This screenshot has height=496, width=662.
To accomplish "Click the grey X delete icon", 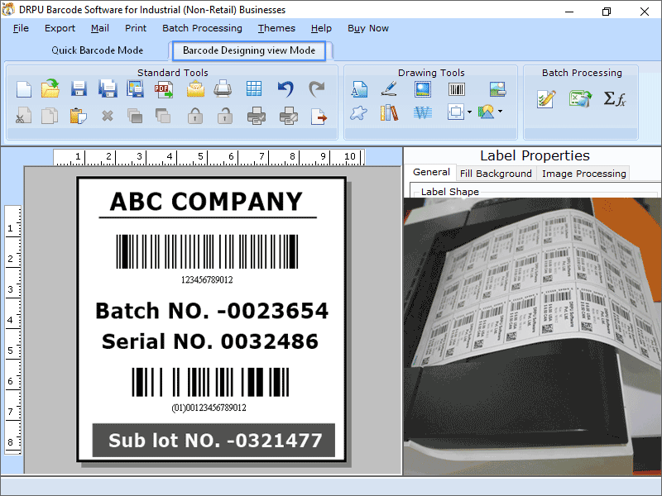I will coord(108,116).
